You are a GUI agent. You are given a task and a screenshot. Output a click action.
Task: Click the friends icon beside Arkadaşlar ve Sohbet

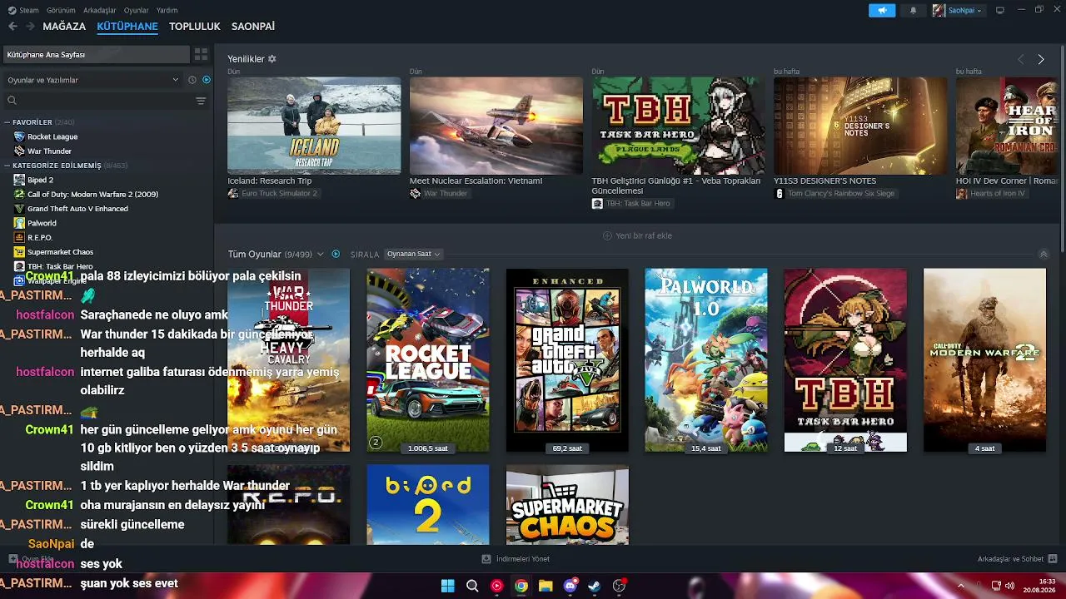1053,559
